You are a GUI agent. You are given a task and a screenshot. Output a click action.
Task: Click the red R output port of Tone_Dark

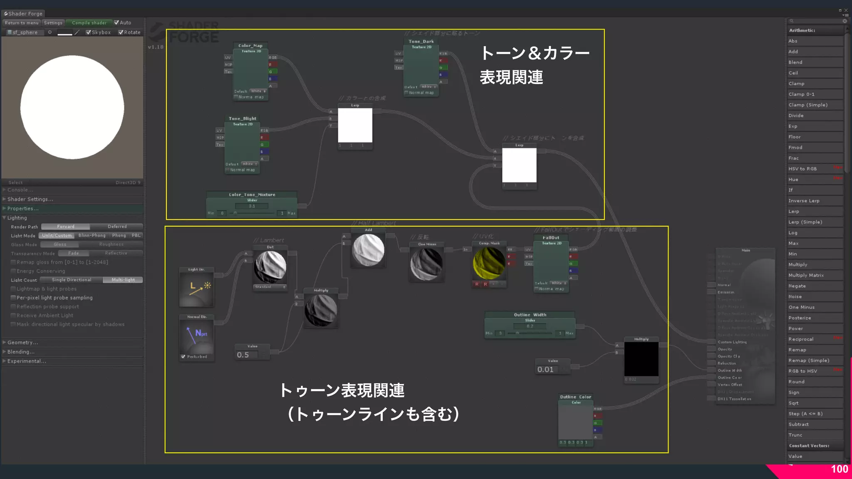(443, 60)
